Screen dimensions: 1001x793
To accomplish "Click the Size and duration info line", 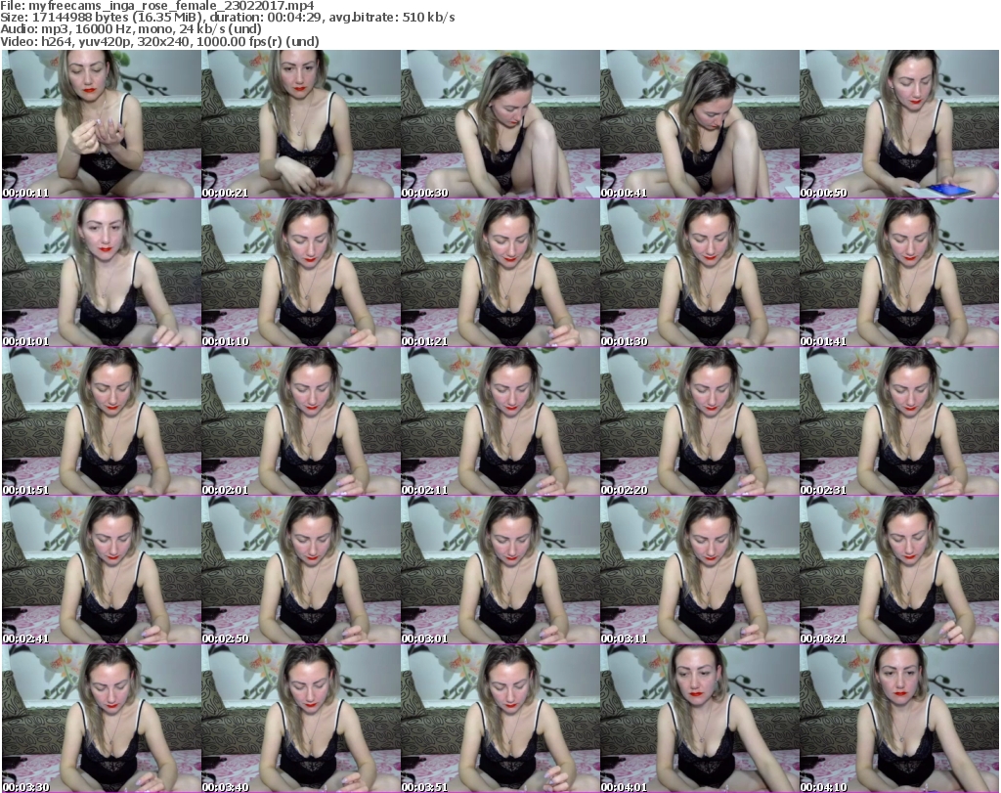I will click(227, 18).
